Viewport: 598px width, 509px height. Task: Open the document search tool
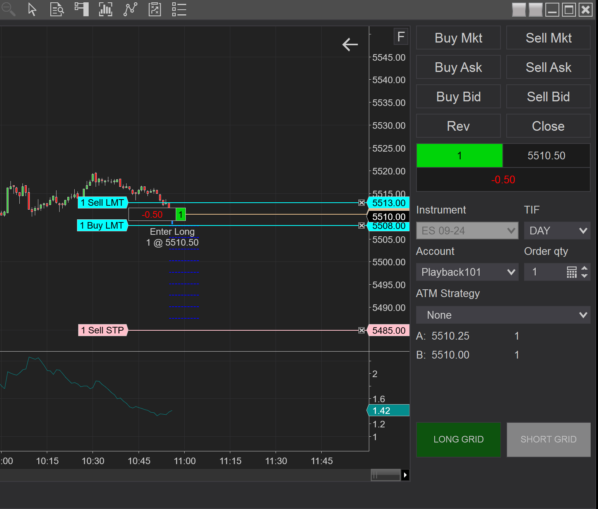(x=57, y=10)
